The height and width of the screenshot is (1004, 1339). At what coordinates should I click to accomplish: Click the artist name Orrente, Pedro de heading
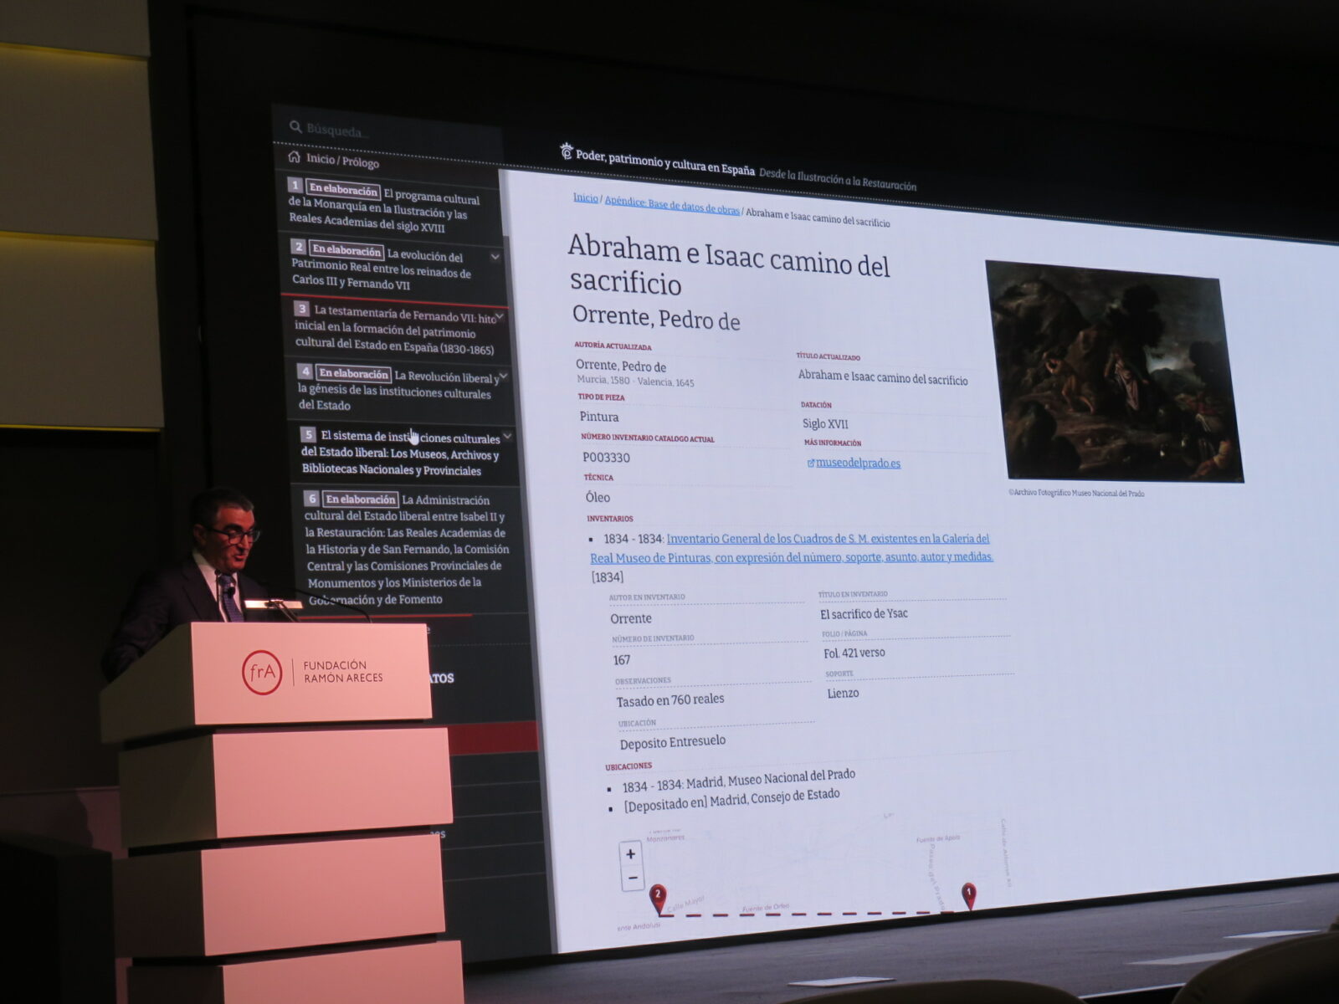656,318
